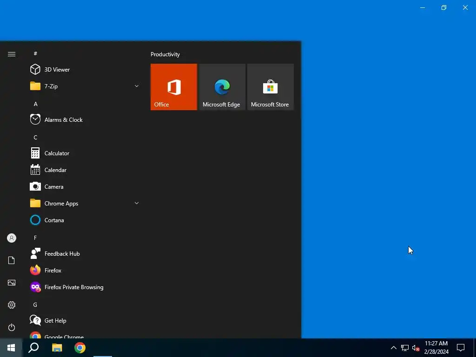Click the Windows Start button
Viewport: 476px width, 357px height.
click(x=11, y=348)
